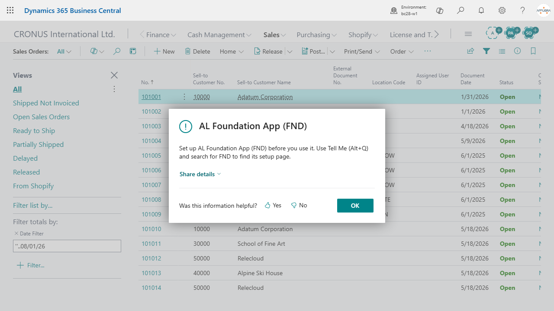Open the Shopify menu dropdown
Image resolution: width=554 pixels, height=311 pixels.
tap(364, 35)
